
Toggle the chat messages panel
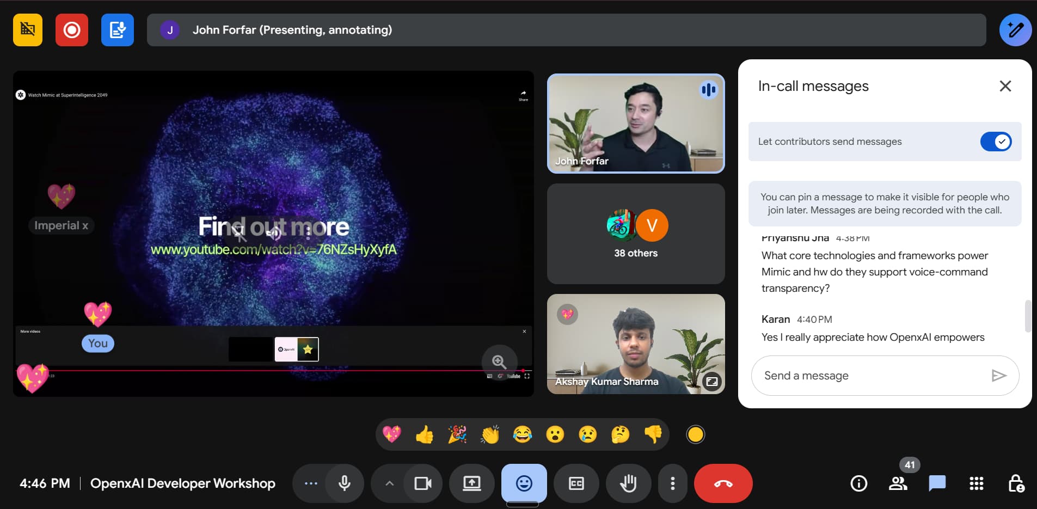pos(937,483)
